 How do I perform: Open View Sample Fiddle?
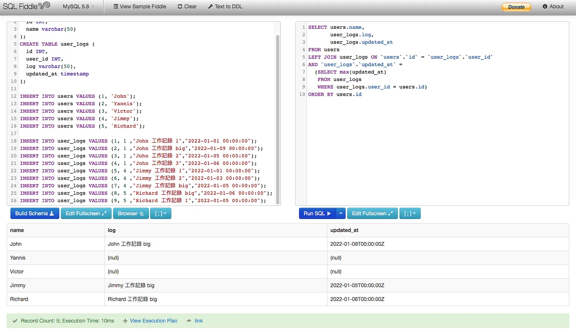click(140, 7)
